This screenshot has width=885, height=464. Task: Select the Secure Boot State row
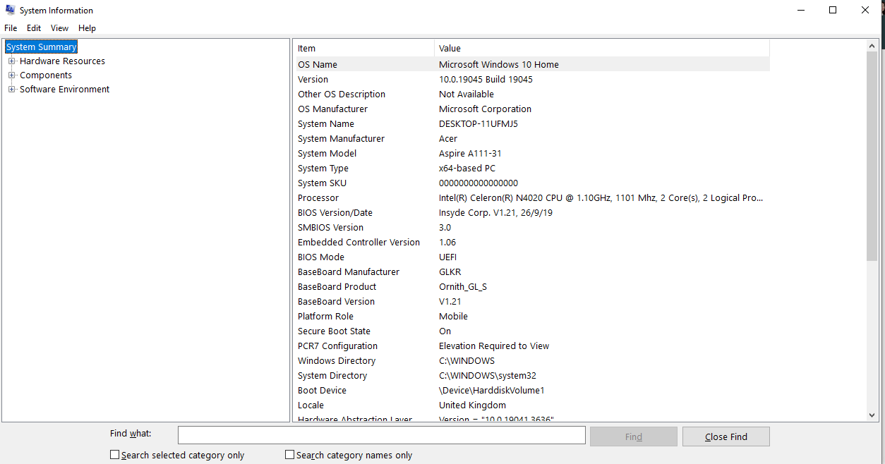[x=531, y=331]
